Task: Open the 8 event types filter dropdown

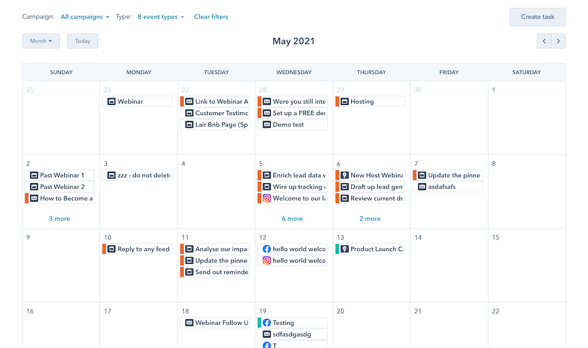Action: [x=160, y=17]
